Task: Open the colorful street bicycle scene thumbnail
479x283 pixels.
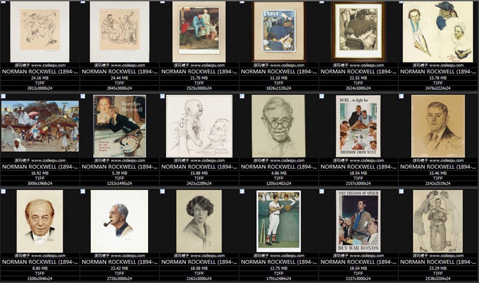Action: point(40,126)
